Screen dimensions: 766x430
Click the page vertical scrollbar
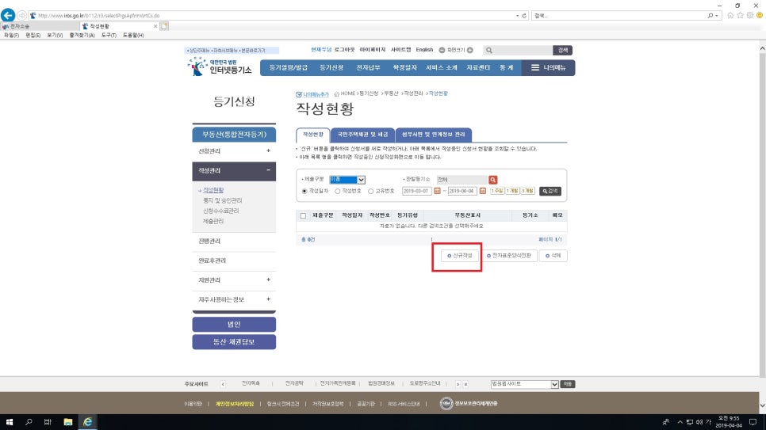(762, 227)
